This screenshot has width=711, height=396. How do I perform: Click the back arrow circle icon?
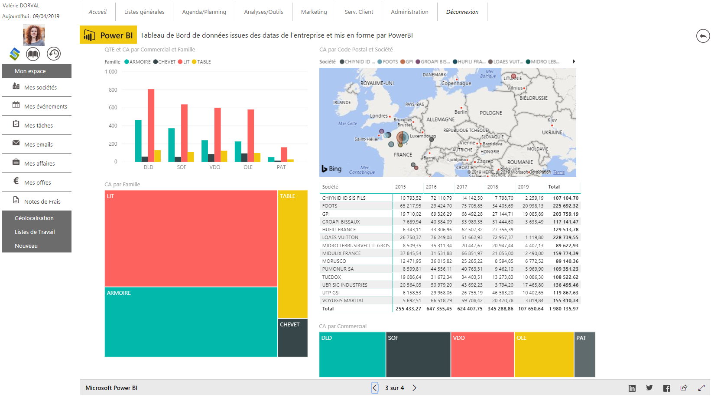pos(703,36)
